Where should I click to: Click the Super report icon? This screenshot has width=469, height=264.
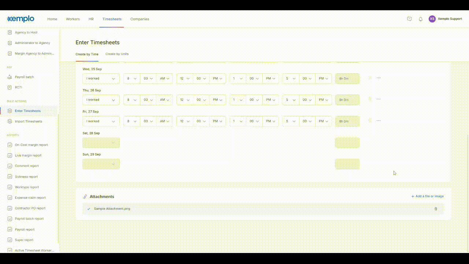(x=10, y=240)
